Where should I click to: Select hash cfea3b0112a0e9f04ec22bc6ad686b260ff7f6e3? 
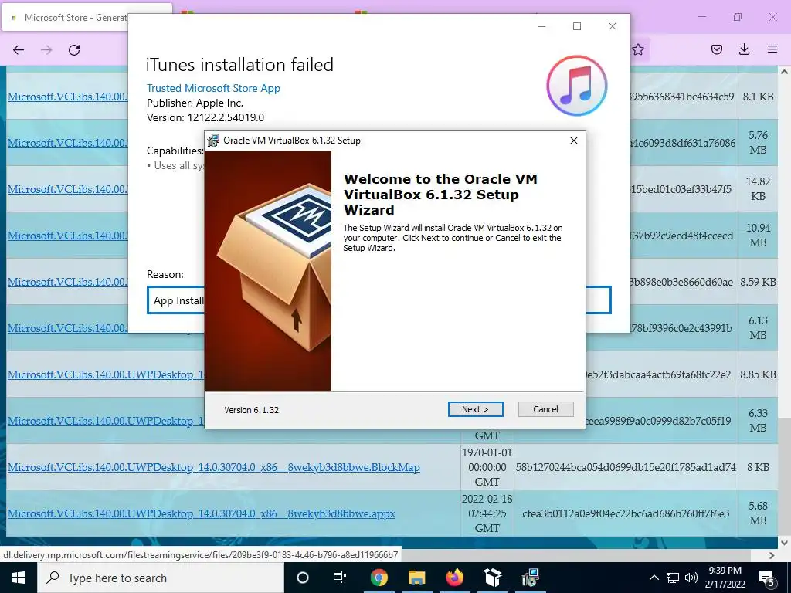(x=626, y=513)
